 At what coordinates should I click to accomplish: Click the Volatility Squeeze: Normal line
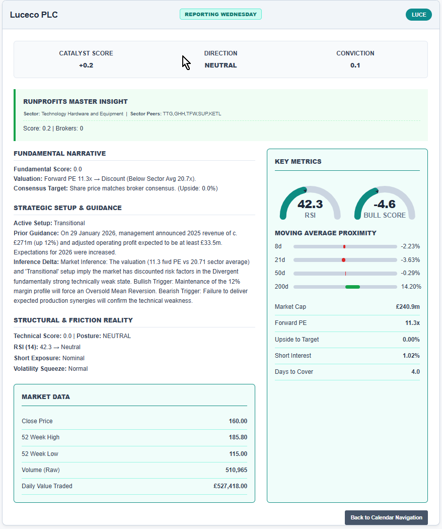point(50,369)
